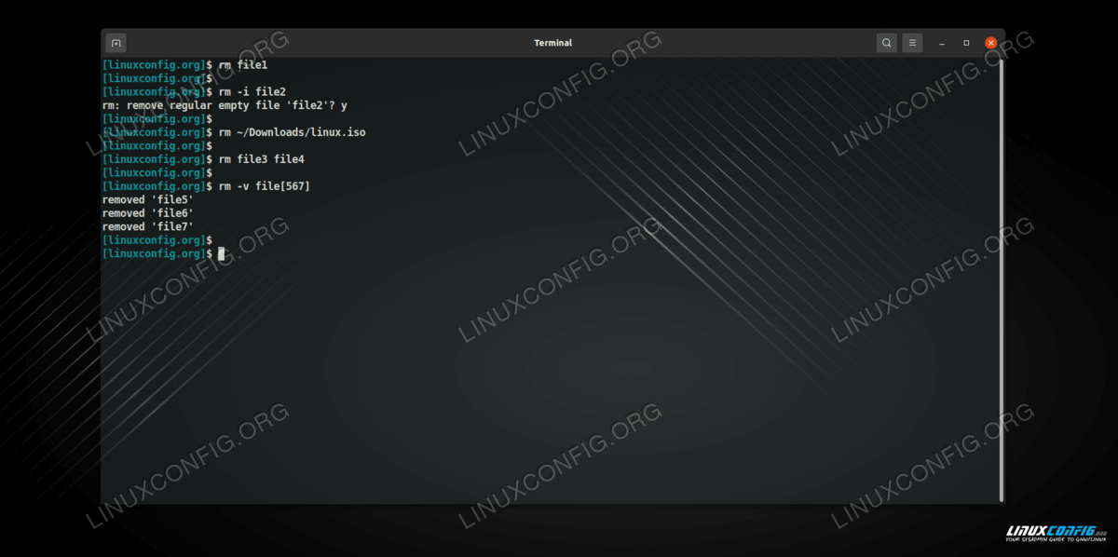
Task: Open the hamburger menu
Action: click(x=912, y=43)
